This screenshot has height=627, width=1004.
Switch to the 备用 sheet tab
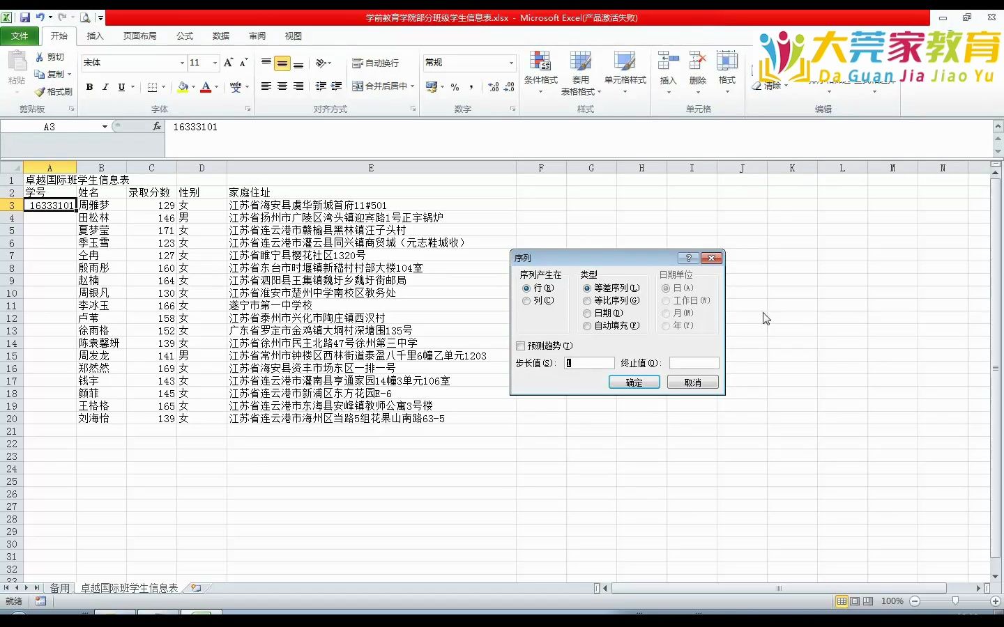point(60,587)
